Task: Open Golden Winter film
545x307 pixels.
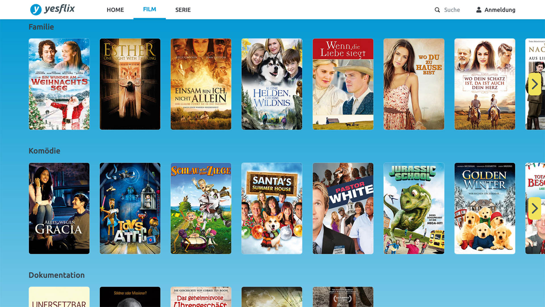Action: pos(485,208)
